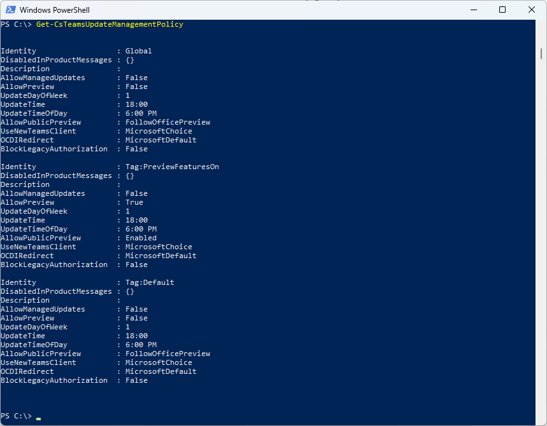Click the "Global" identity value

[138, 52]
